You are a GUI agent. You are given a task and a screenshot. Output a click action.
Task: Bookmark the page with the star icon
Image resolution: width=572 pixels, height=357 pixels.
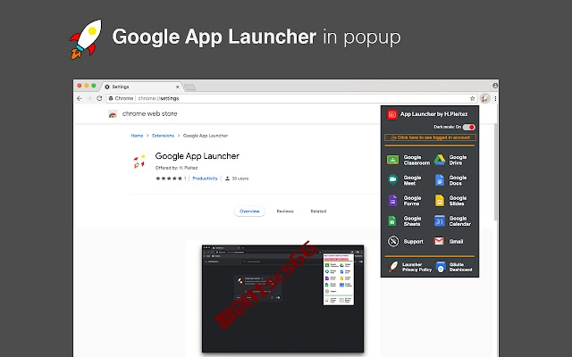[473, 98]
